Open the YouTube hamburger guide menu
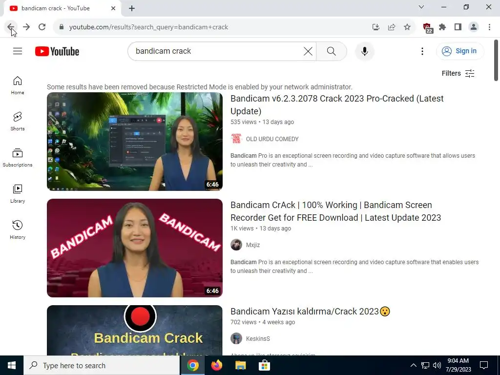The height and width of the screenshot is (375, 500). click(x=18, y=51)
